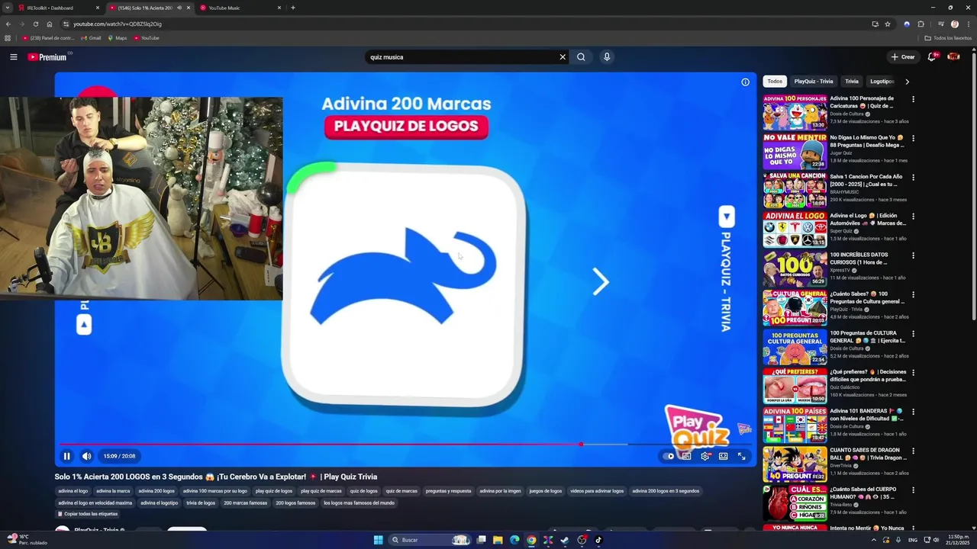Seek using the red progress bar scrubber
The image size is (977, 549).
tap(581, 444)
